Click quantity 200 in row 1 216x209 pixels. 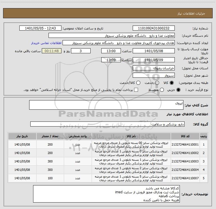[x=50, y=144]
